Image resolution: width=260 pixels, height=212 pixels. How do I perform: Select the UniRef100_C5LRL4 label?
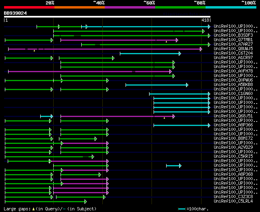[x=233, y=201]
